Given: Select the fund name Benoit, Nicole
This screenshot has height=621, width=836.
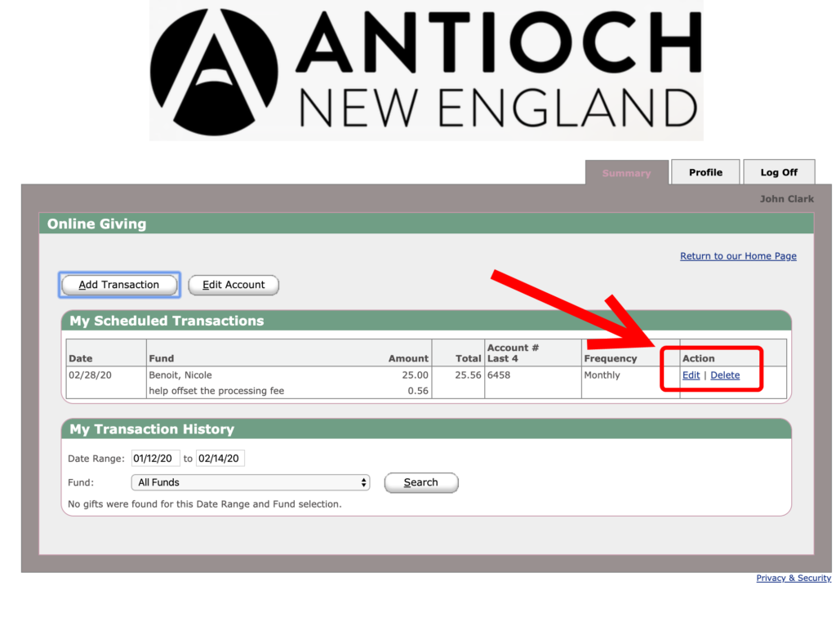Looking at the screenshot, I should click(180, 375).
